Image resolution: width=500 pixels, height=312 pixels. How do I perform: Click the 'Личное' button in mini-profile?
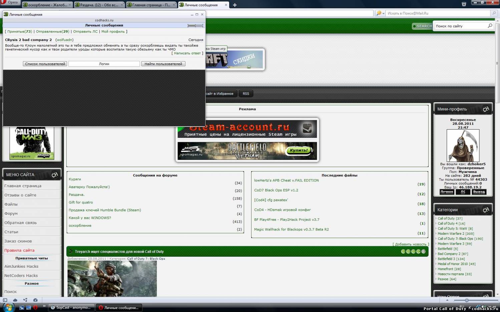tap(447, 192)
